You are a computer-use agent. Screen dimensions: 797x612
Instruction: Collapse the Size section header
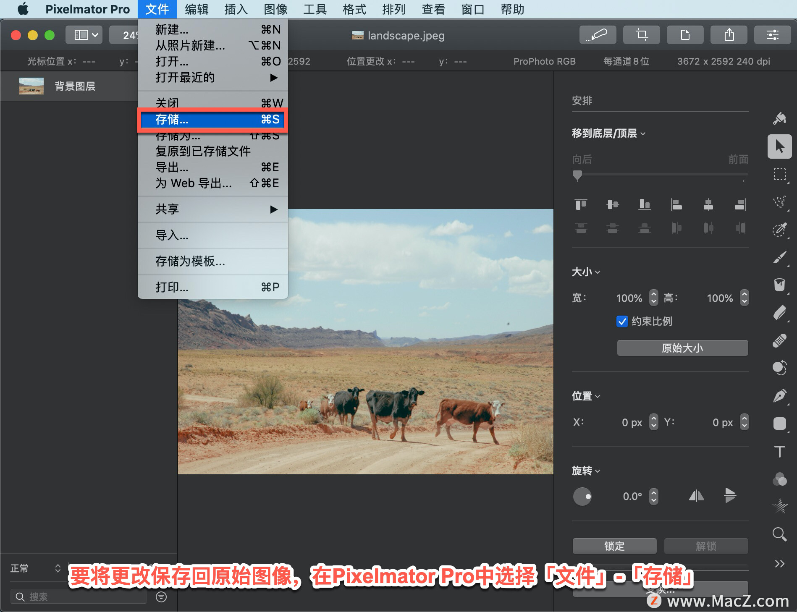coord(586,272)
